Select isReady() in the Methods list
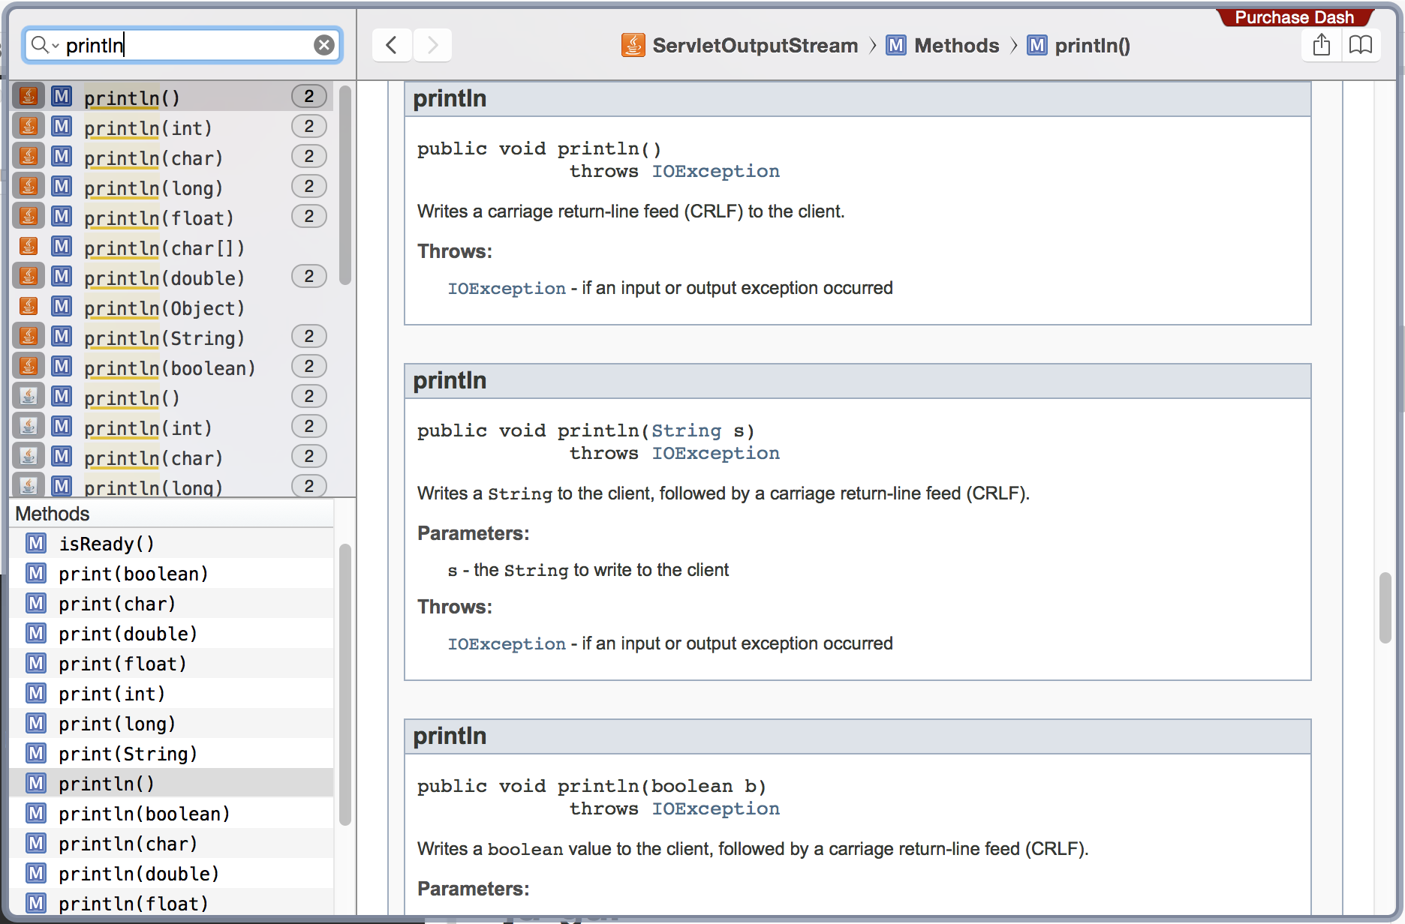The image size is (1405, 924). [171, 544]
